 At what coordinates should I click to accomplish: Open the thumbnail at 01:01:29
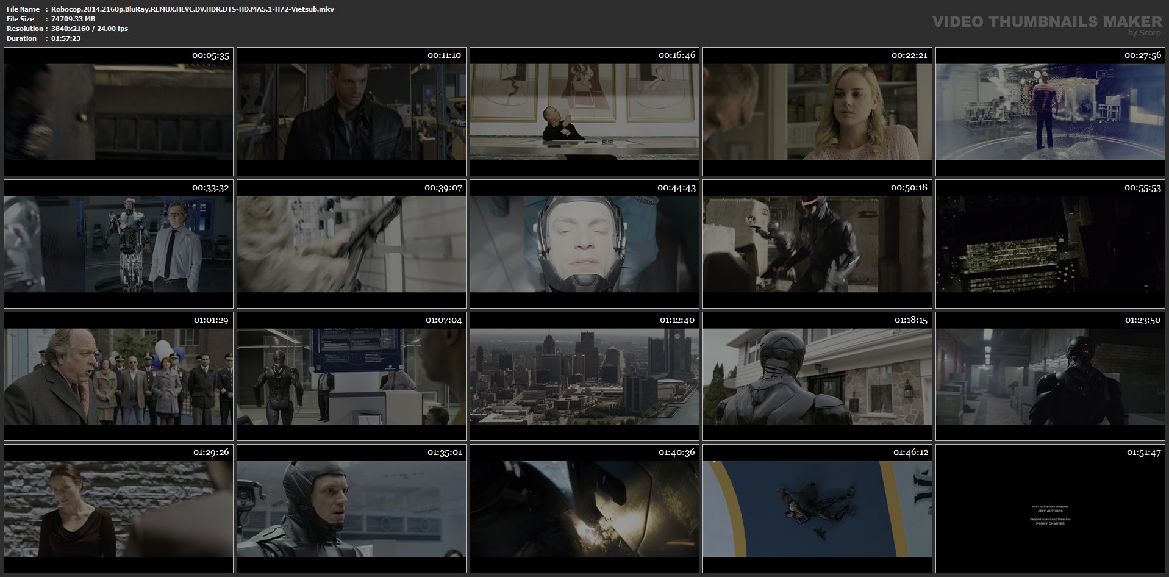[x=118, y=376]
